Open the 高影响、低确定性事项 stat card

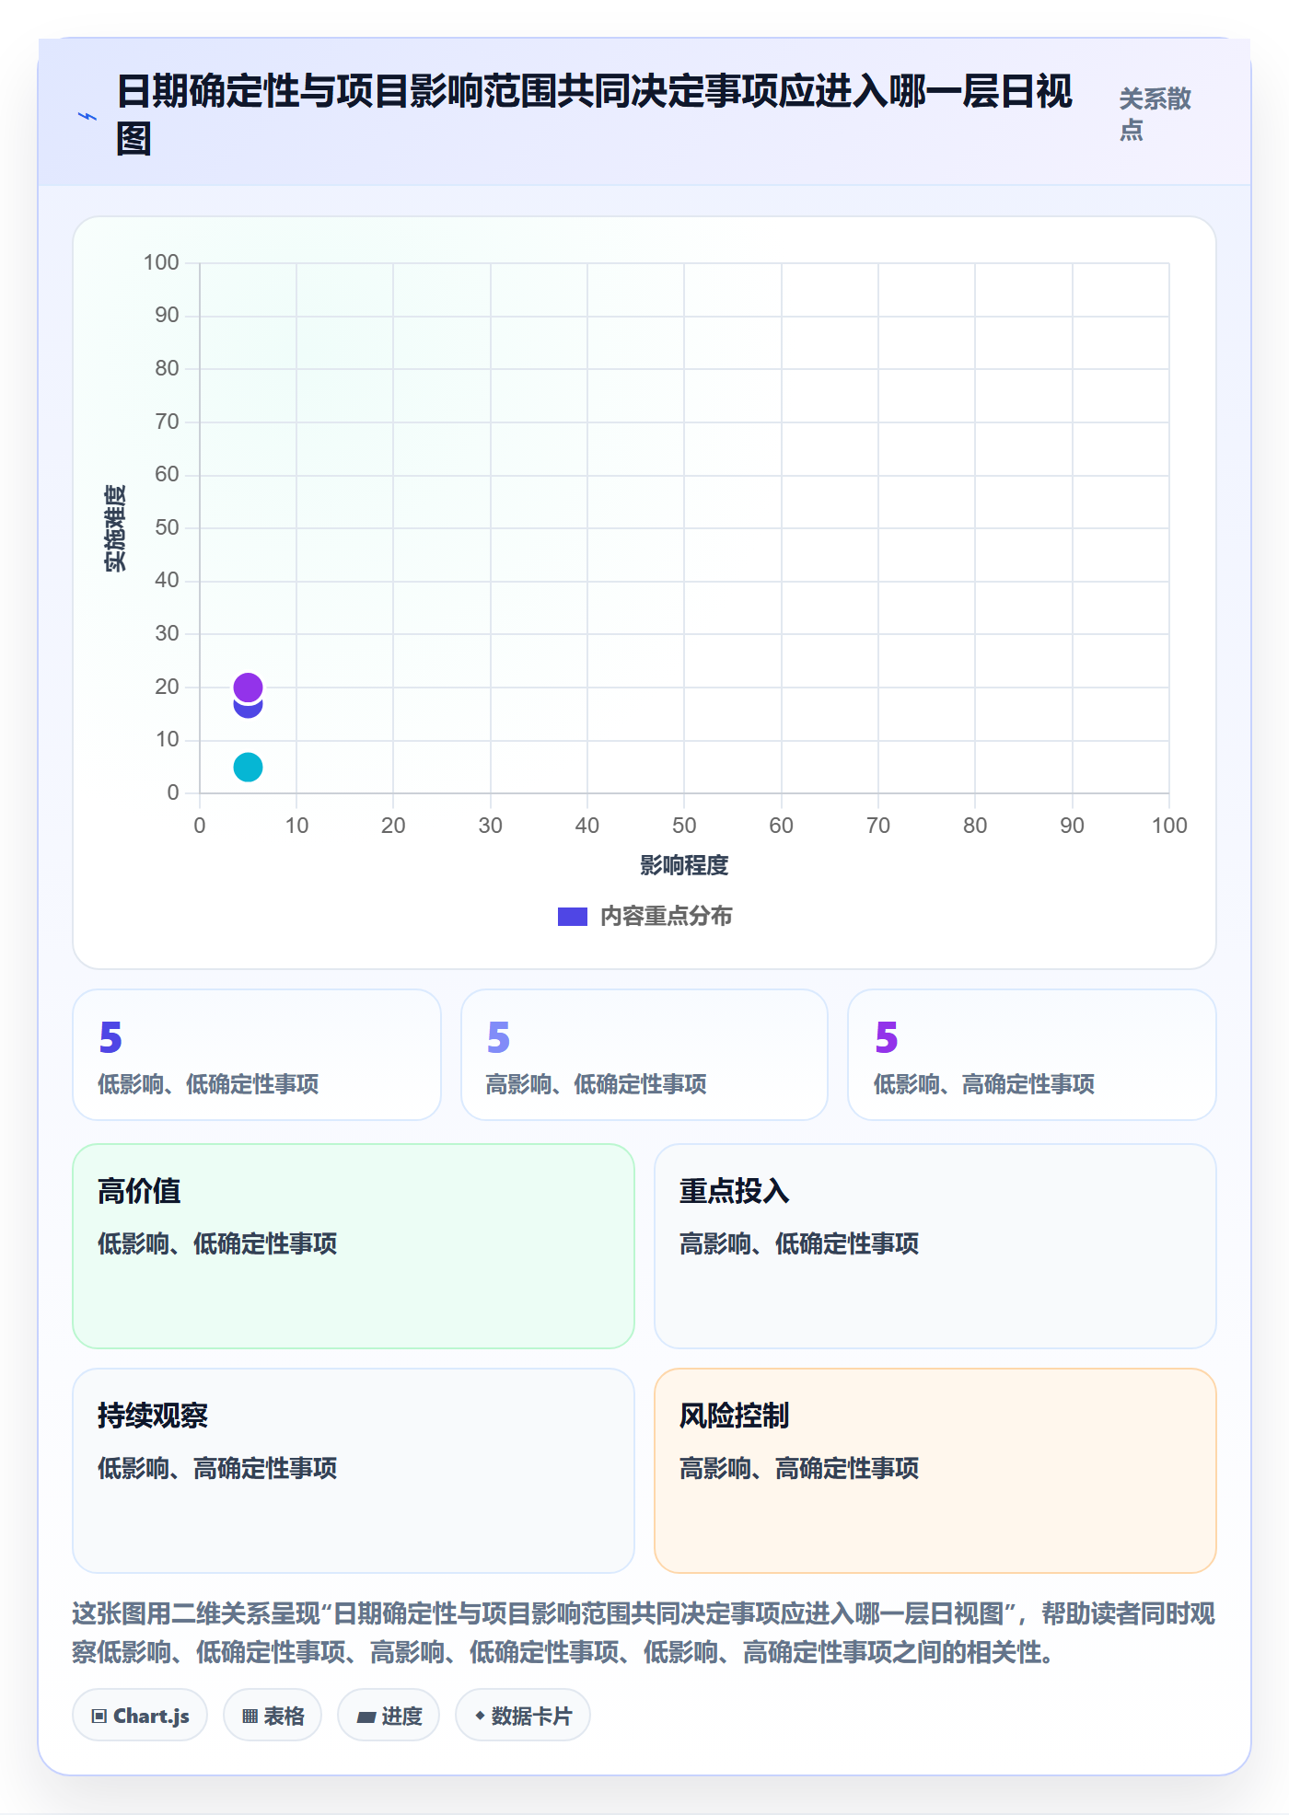click(644, 1055)
